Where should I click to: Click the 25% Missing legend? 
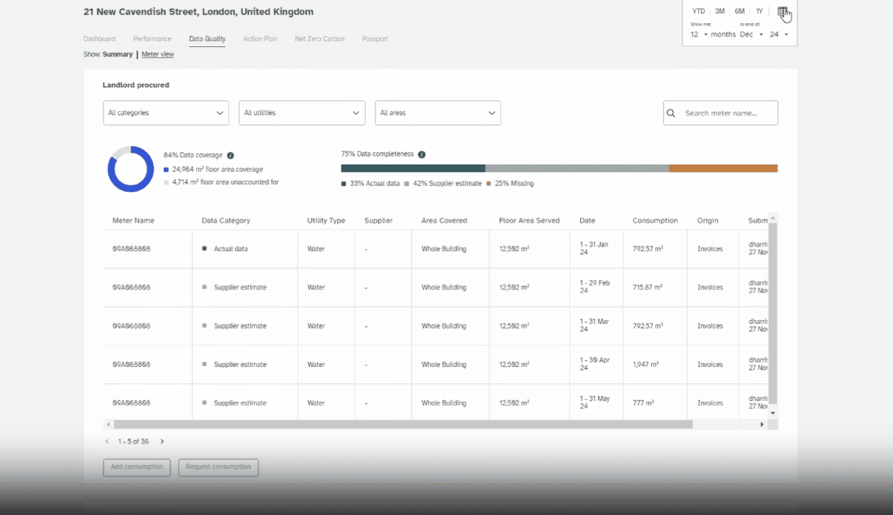coord(510,184)
